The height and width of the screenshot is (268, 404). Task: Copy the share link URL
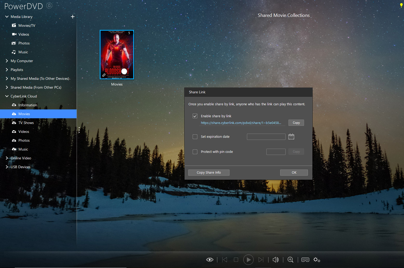(296, 123)
